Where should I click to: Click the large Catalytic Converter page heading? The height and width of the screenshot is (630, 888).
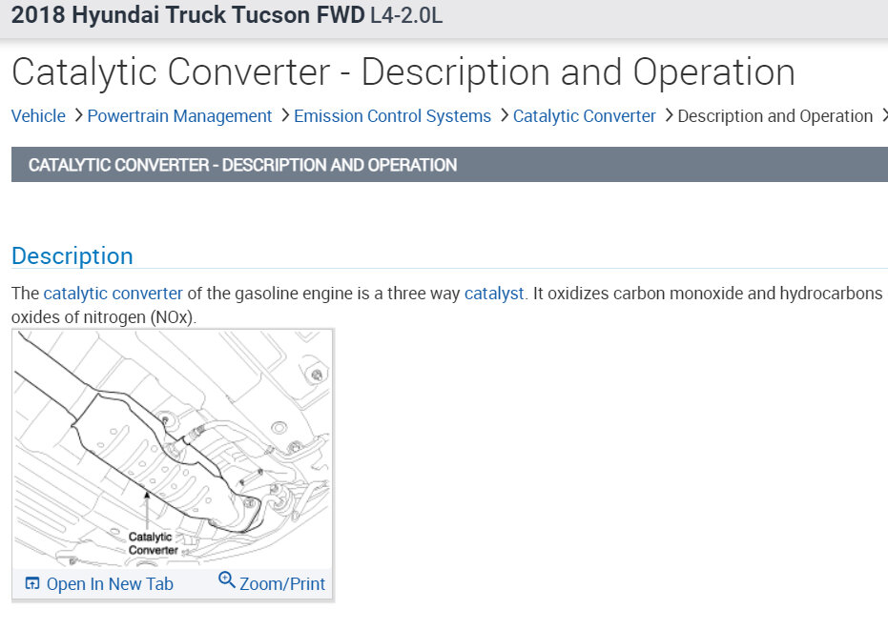click(x=403, y=72)
